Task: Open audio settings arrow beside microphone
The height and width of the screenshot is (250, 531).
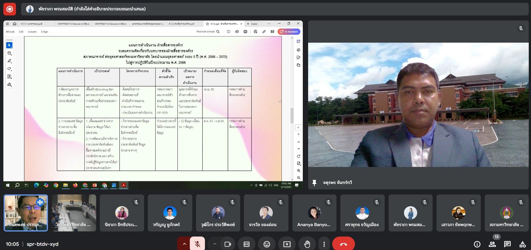Action: (x=184, y=244)
